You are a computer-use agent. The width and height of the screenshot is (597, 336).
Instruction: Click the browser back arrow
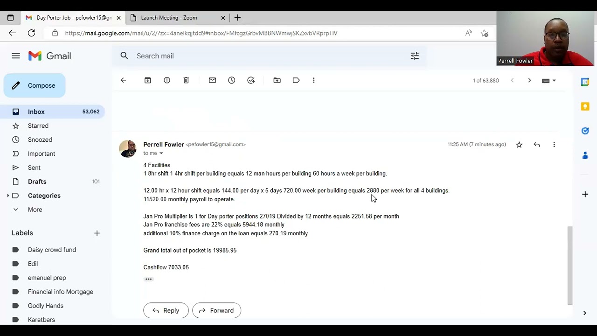(x=12, y=33)
